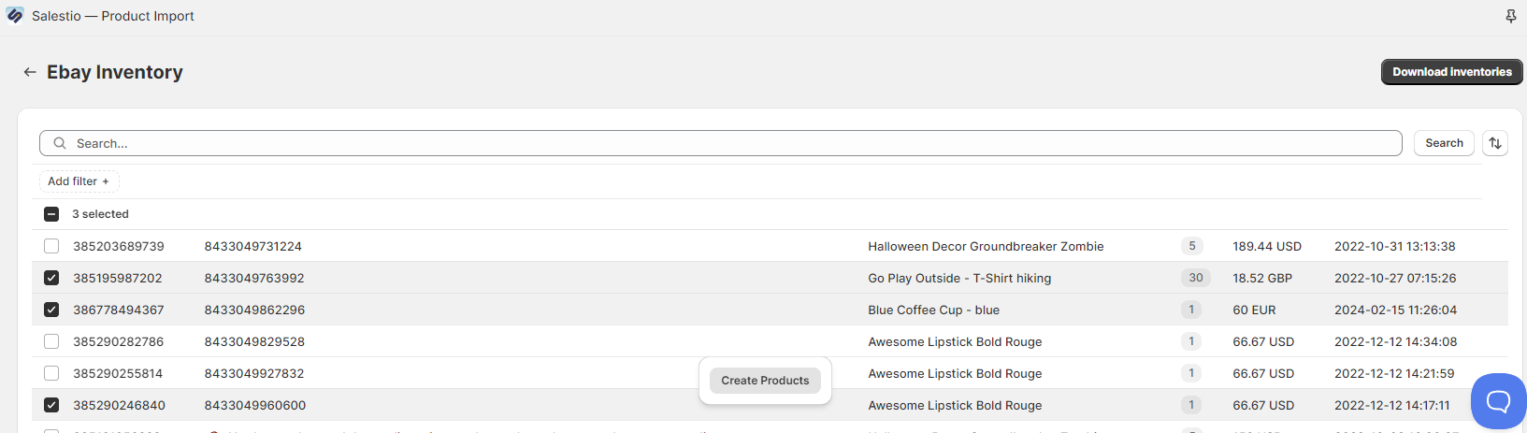Viewport: 1527px width, 433px height.
Task: Click the magnifier icon in the search field
Action: (60, 143)
